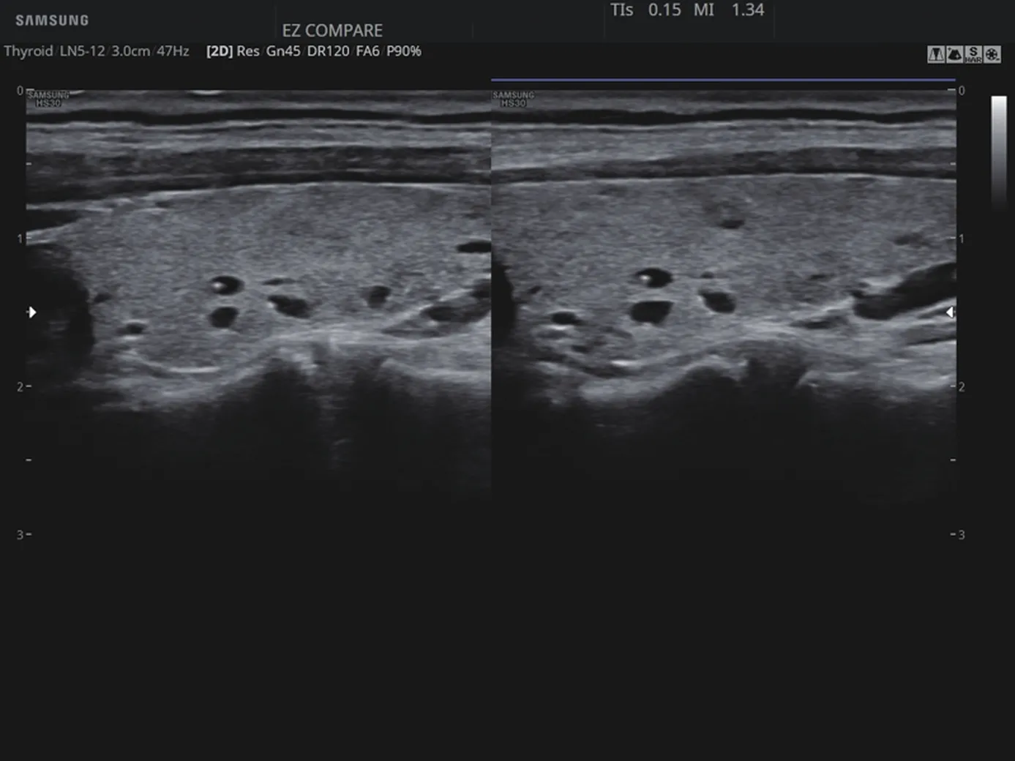The width and height of the screenshot is (1015, 761).
Task: Click the sector scan icon with sparkle
Action: 954,54
